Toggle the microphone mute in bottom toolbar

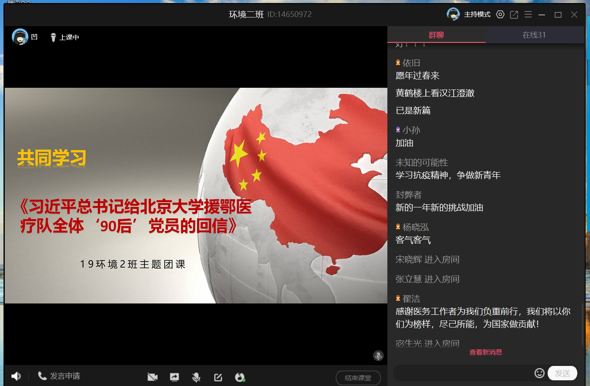(196, 377)
